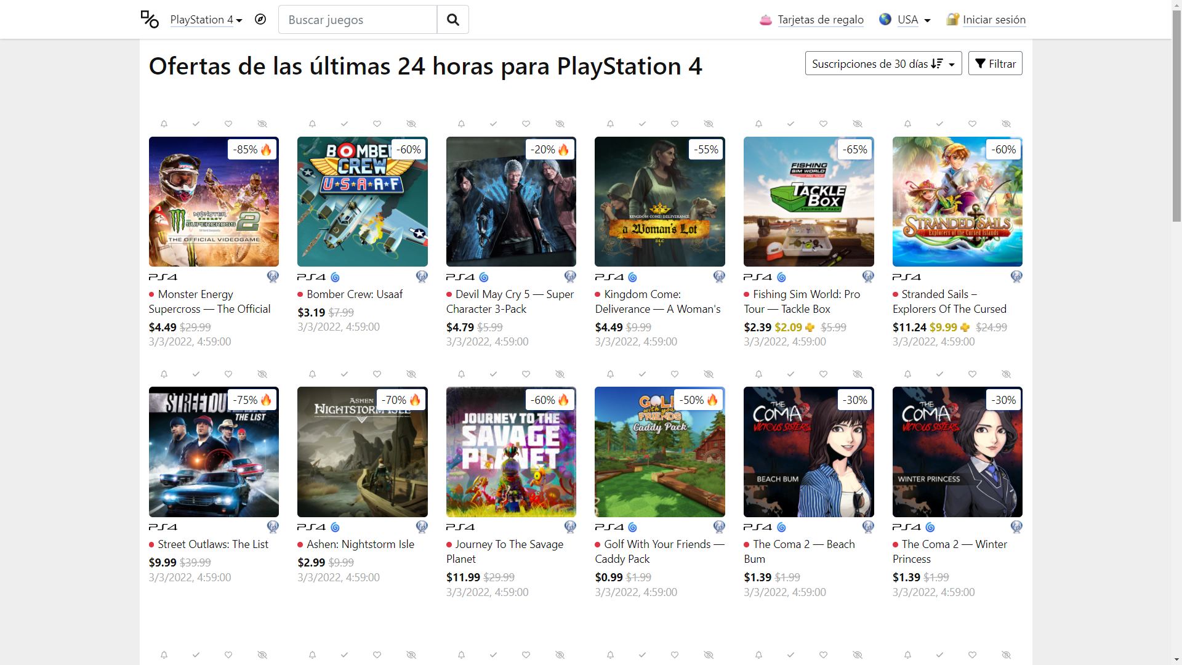Click heart wishlist icon above Bomber Crew Usaaf

pyautogui.click(x=377, y=124)
